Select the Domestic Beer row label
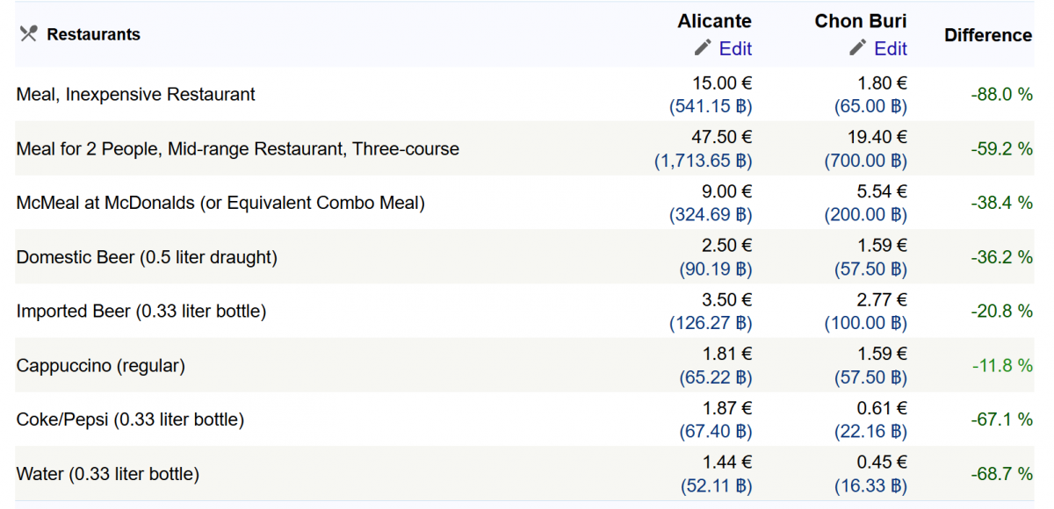Viewport: 1054px width, 509px height. pos(147,257)
